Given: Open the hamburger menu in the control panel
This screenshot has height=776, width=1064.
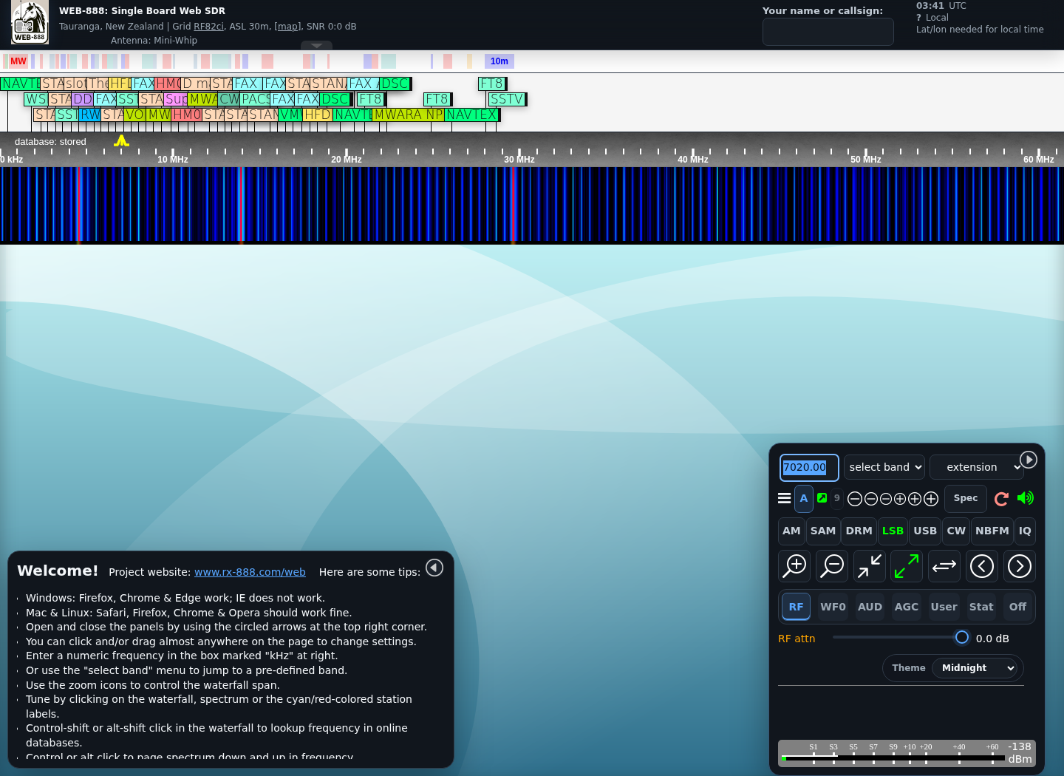Looking at the screenshot, I should click(785, 498).
